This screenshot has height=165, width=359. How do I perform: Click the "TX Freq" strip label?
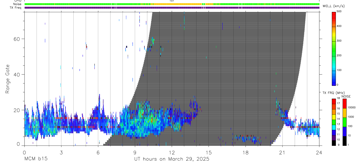(16, 8)
